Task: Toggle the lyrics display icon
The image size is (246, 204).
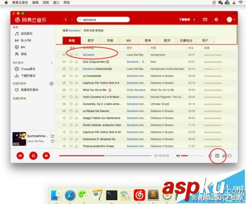Action: click(x=224, y=156)
